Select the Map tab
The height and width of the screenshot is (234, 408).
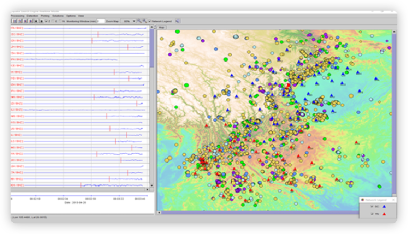(162, 27)
